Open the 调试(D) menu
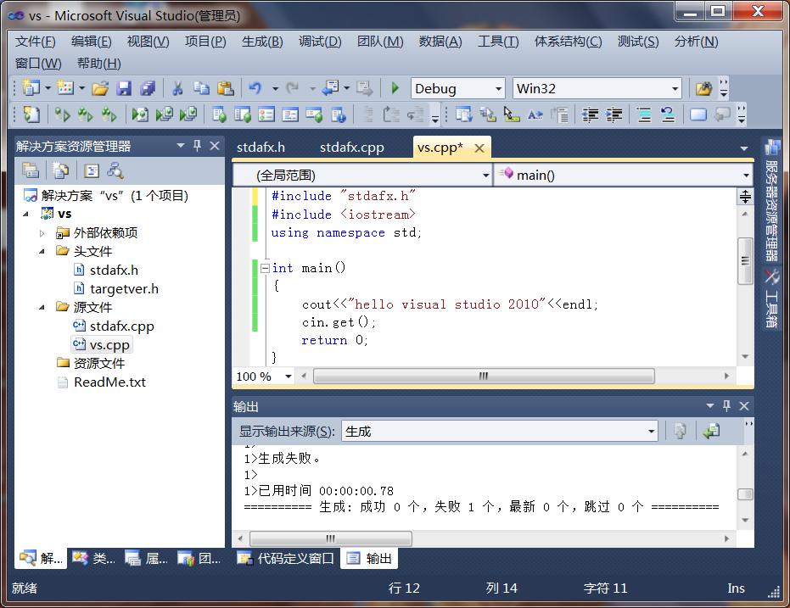The width and height of the screenshot is (790, 608). [x=319, y=42]
